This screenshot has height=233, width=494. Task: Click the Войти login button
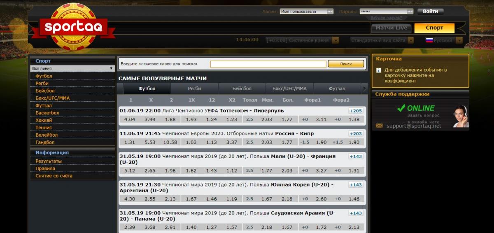[430, 12]
